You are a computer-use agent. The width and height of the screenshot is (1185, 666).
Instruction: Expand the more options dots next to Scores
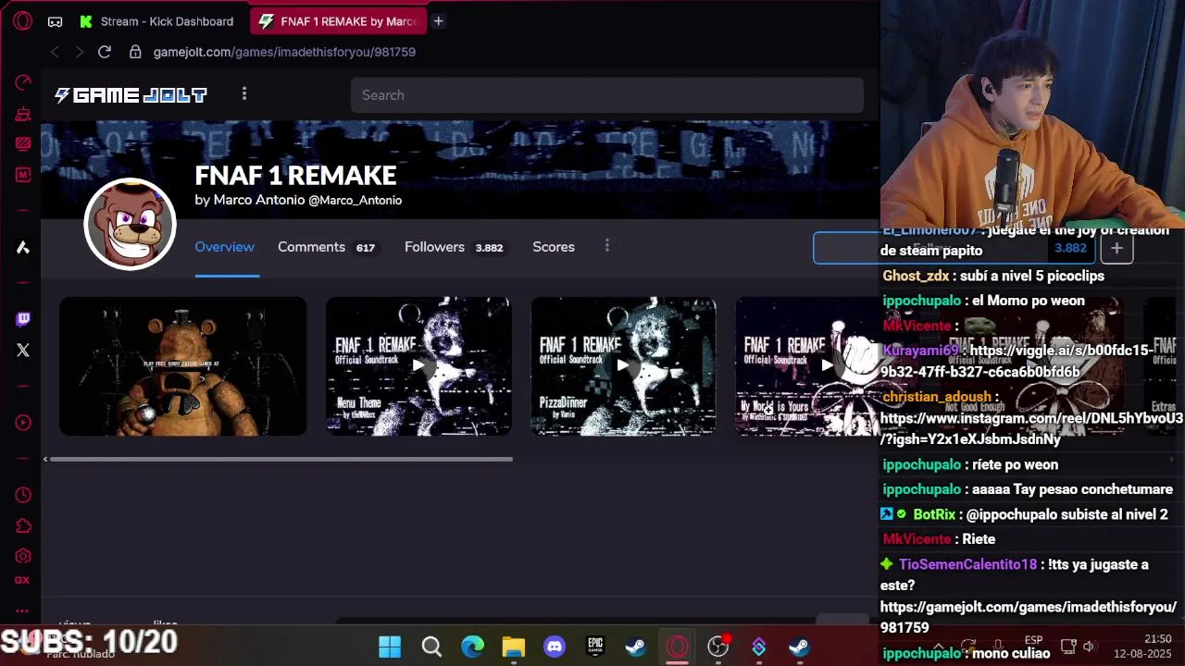point(607,246)
